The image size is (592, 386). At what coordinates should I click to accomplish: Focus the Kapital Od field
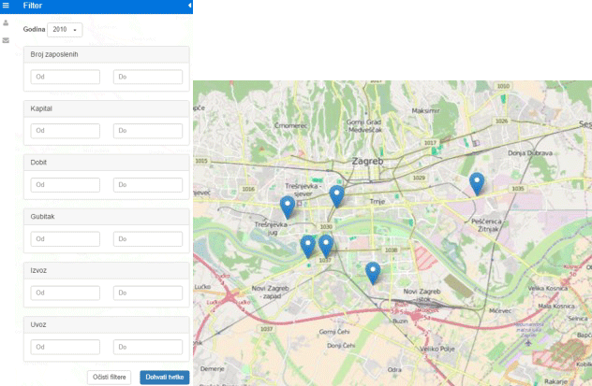[x=66, y=131]
